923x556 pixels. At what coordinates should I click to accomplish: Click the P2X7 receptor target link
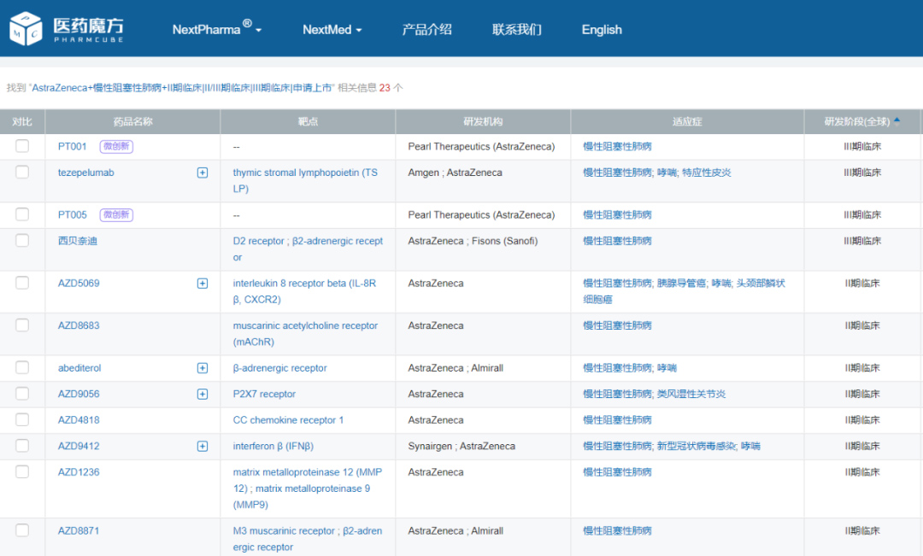pyautogui.click(x=264, y=395)
